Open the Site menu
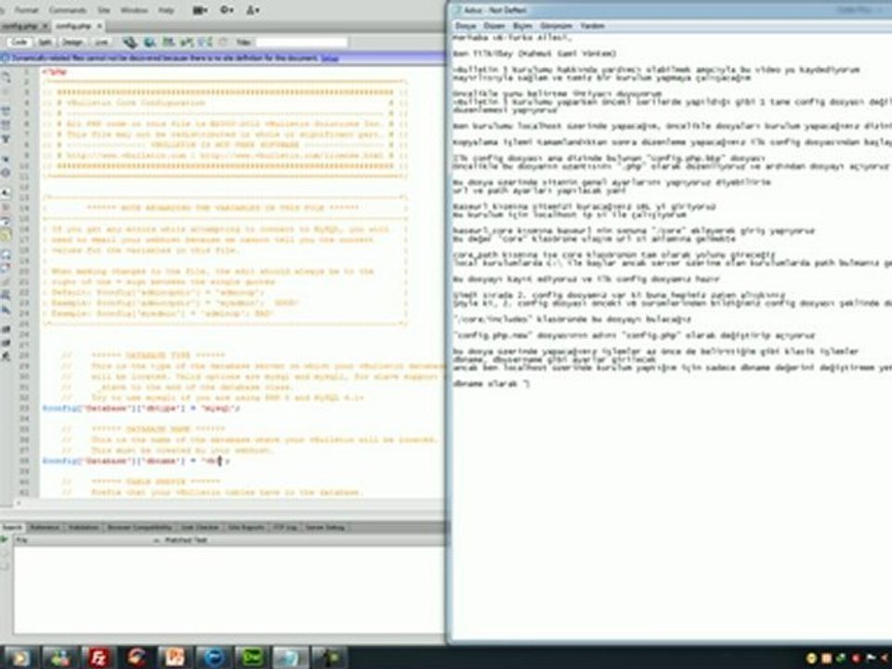This screenshot has width=892, height=669. pos(103,10)
